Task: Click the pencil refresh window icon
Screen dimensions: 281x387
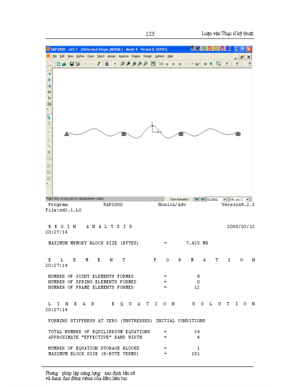Action: click(x=98, y=64)
